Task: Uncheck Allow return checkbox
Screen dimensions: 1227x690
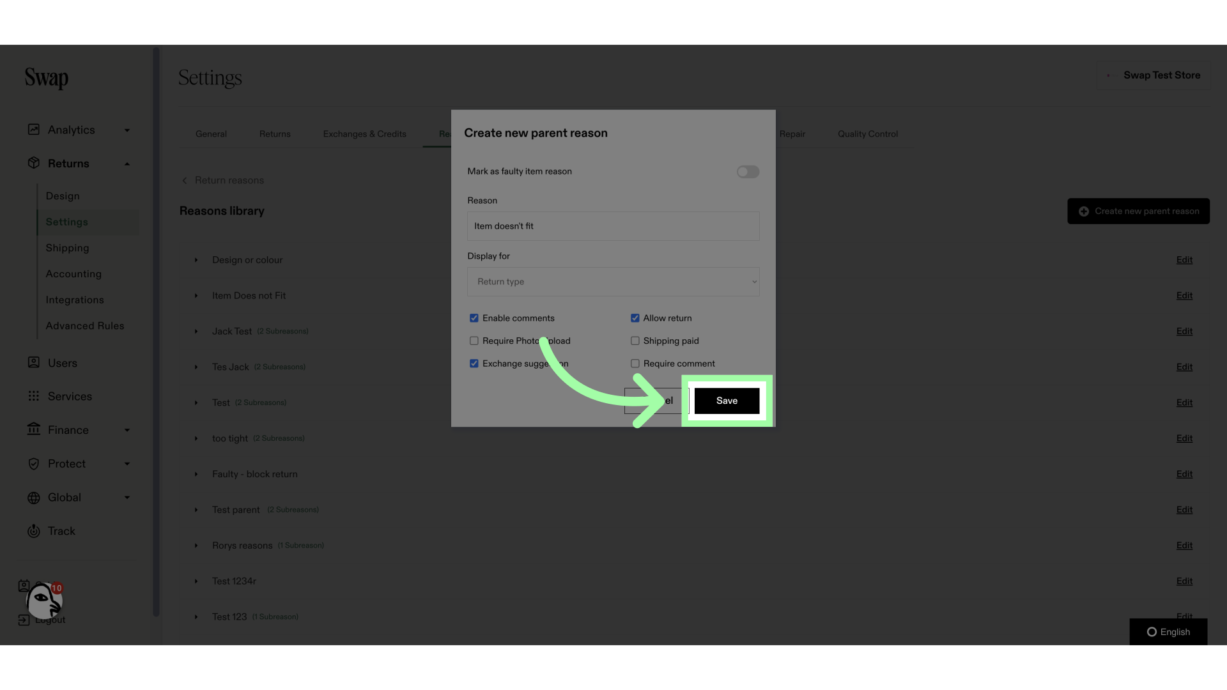Action: coord(635,318)
